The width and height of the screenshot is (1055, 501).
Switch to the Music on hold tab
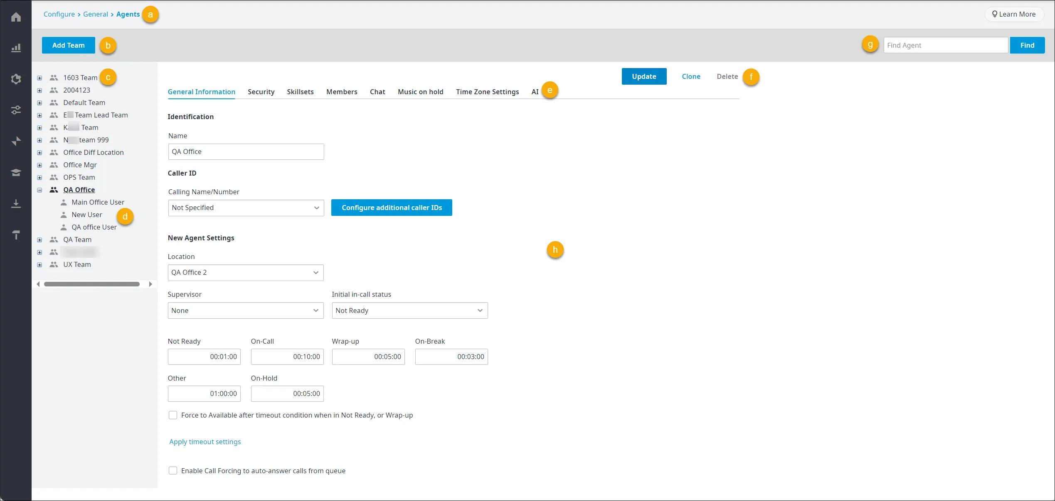point(420,92)
